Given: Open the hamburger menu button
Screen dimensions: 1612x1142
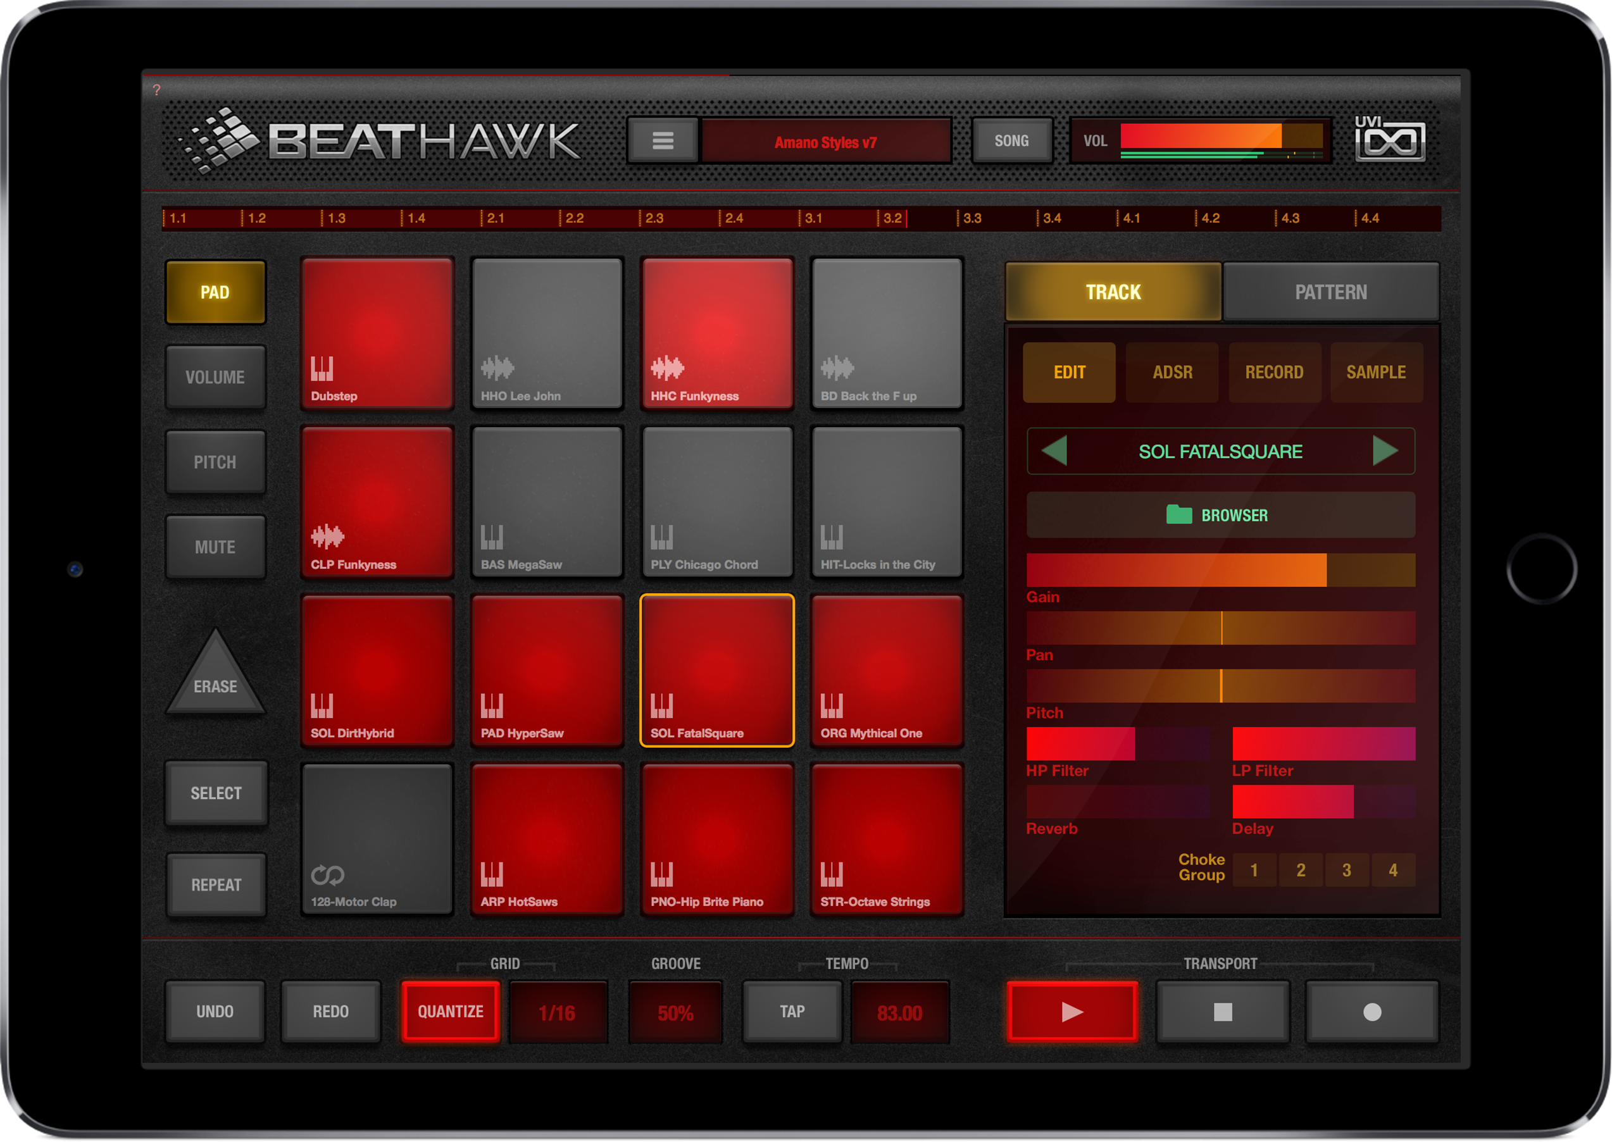Looking at the screenshot, I should click(663, 140).
